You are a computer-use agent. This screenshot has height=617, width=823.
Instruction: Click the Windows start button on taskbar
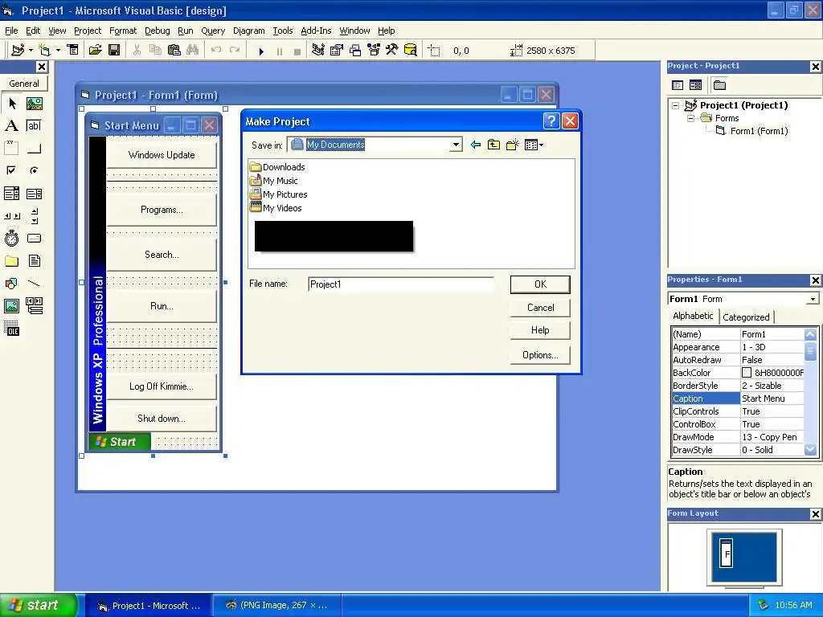click(39, 605)
